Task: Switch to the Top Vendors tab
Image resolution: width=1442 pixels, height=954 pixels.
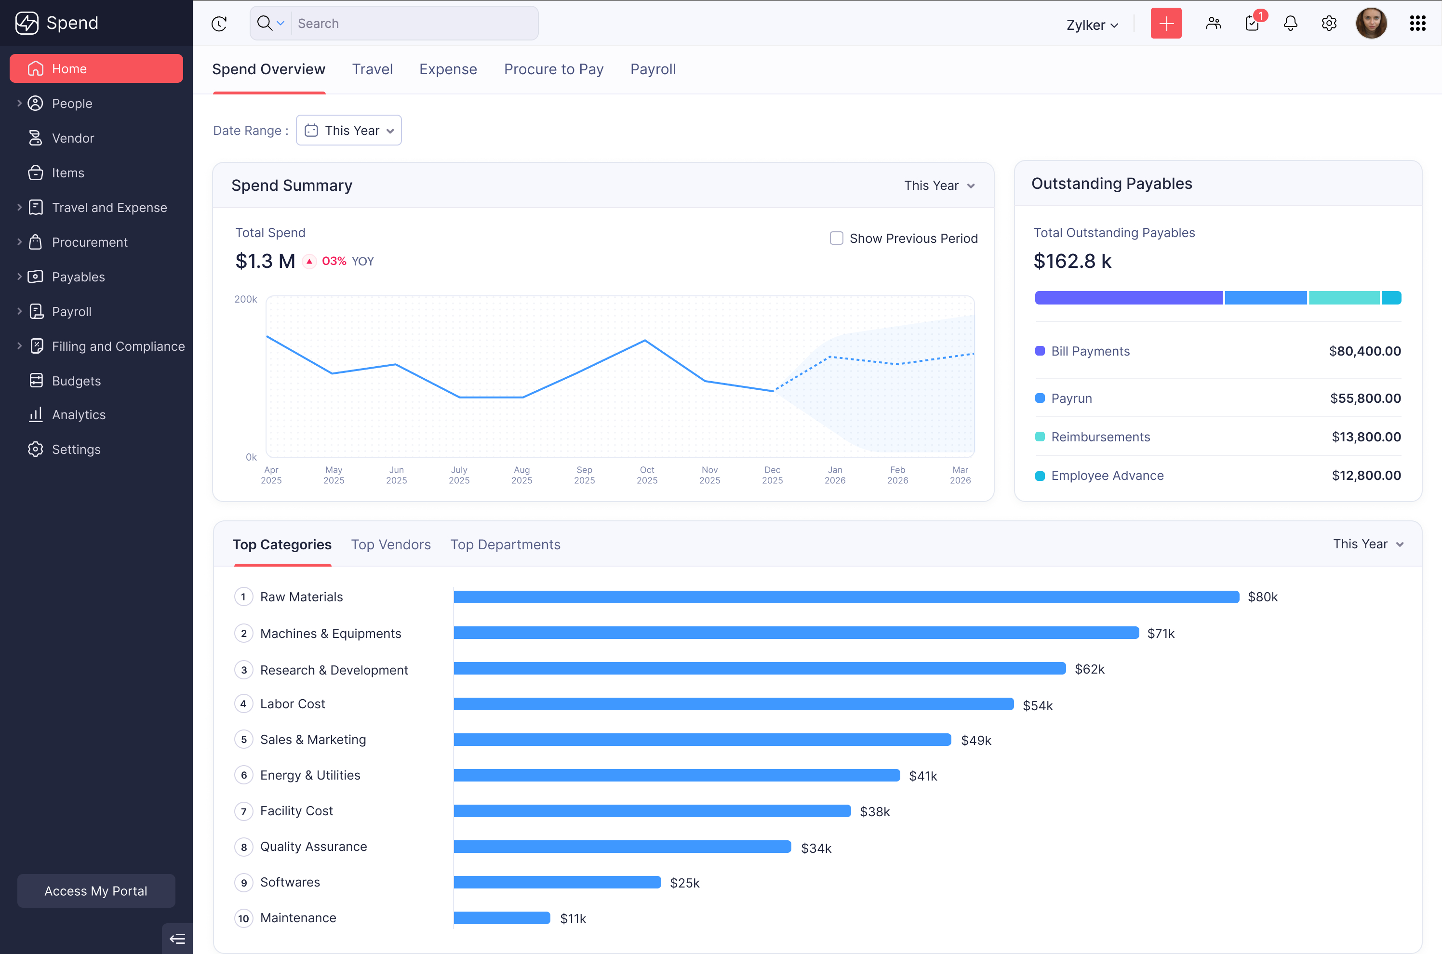Action: coord(390,544)
